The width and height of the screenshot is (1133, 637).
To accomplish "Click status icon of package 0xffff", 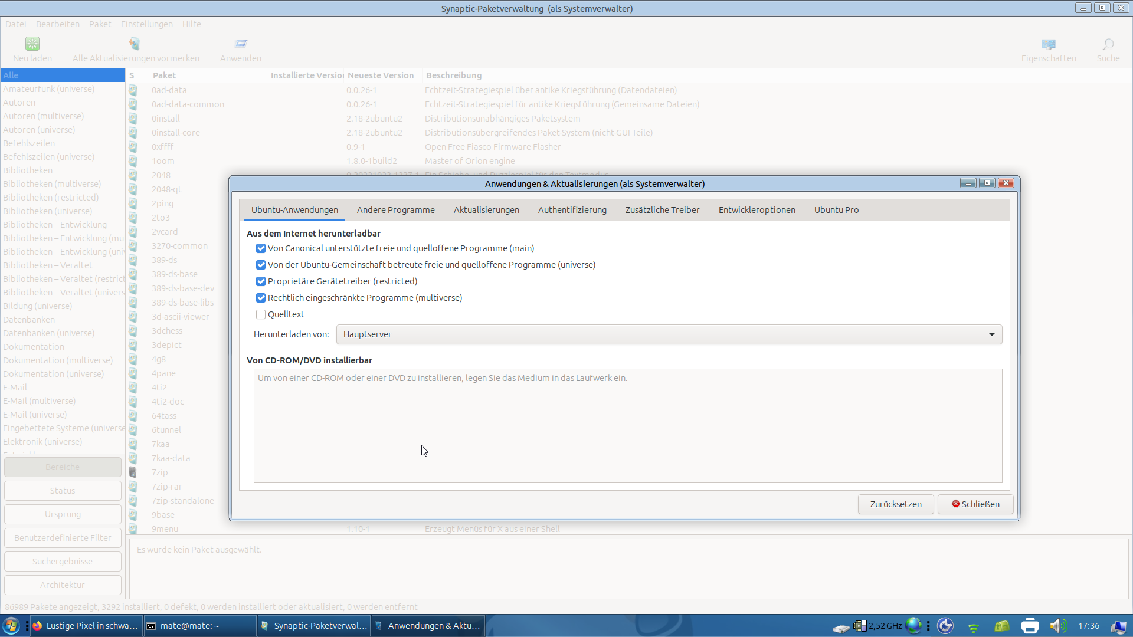I will [133, 147].
